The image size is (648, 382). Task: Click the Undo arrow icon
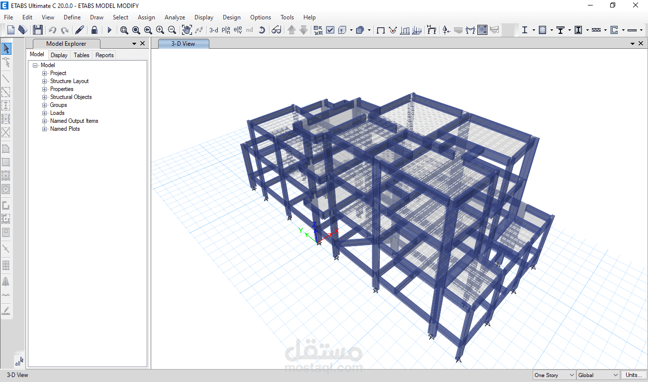tap(53, 30)
